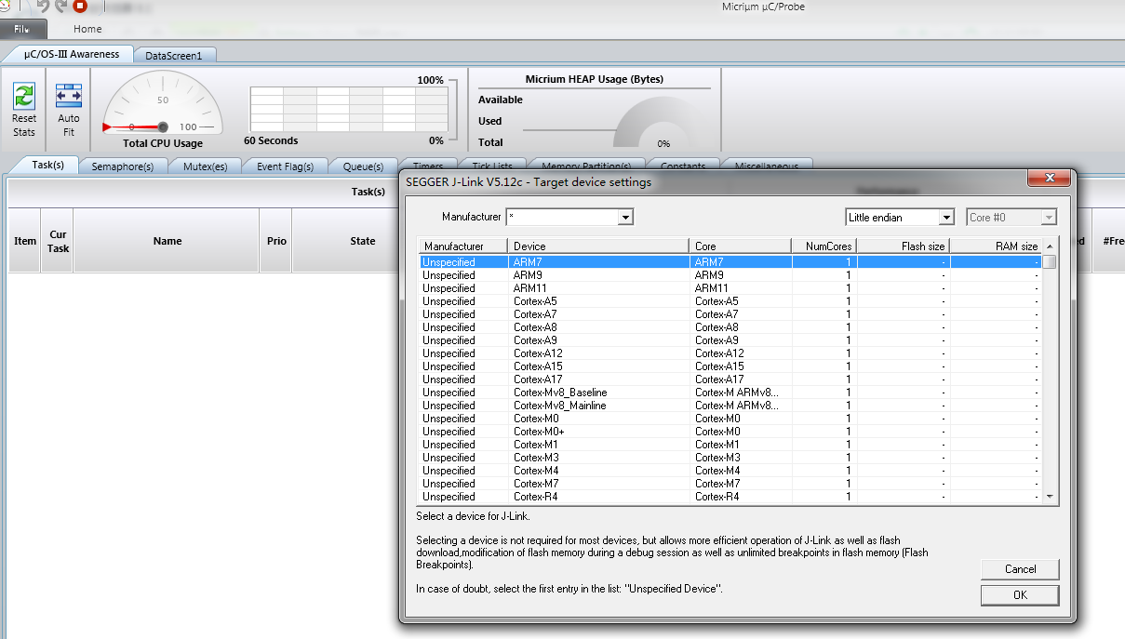Select the Cortex-Mv8_Baseline device row

tap(730, 393)
